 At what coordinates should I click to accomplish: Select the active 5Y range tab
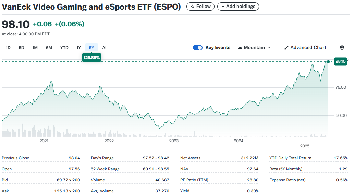(x=91, y=48)
